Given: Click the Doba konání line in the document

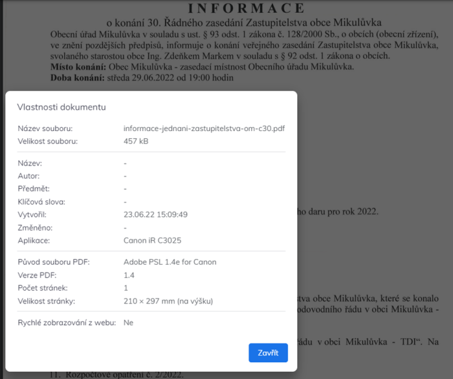Looking at the screenshot, I should click(142, 78).
